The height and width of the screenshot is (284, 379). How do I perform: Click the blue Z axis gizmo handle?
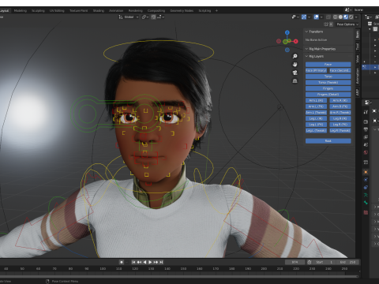click(x=287, y=32)
